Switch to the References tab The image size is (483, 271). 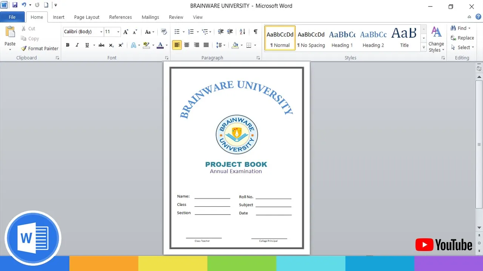click(x=120, y=17)
